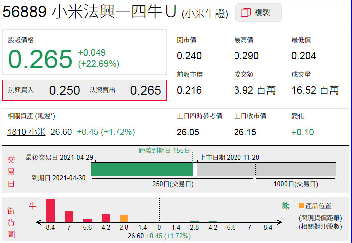Click the (相關對沖股數) legend text
The image size is (352, 243).
(x=320, y=226)
